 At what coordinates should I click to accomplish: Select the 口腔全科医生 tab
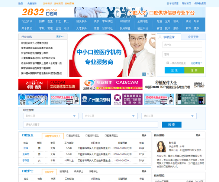coord(73,136)
